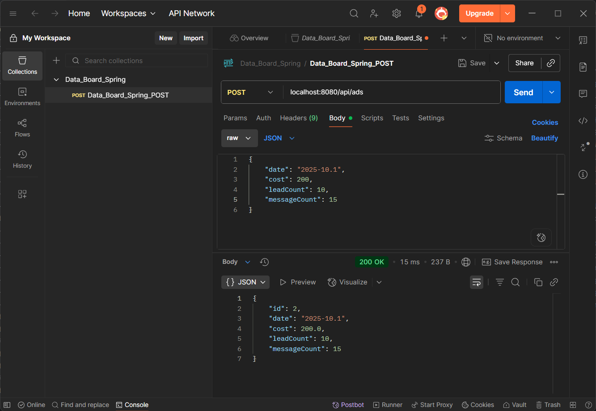This screenshot has height=411, width=596.
Task: Open the No environment dropdown
Action: pos(522,38)
